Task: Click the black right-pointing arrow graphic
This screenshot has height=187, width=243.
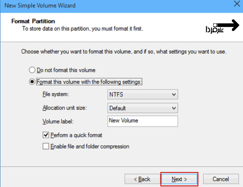Action: point(231,26)
